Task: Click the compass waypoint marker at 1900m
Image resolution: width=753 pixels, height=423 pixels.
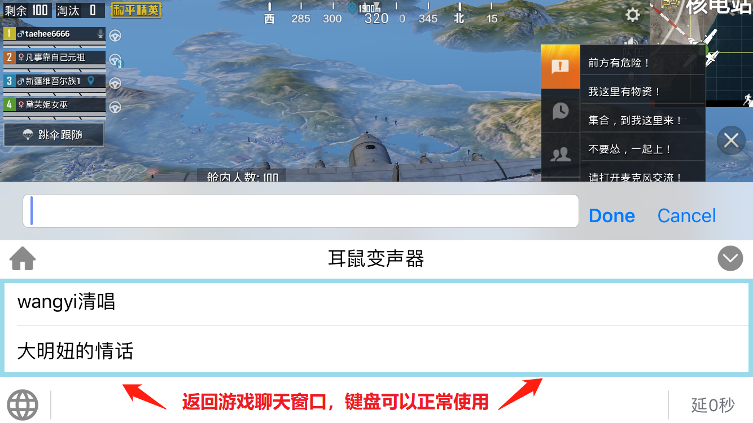Action: click(353, 8)
